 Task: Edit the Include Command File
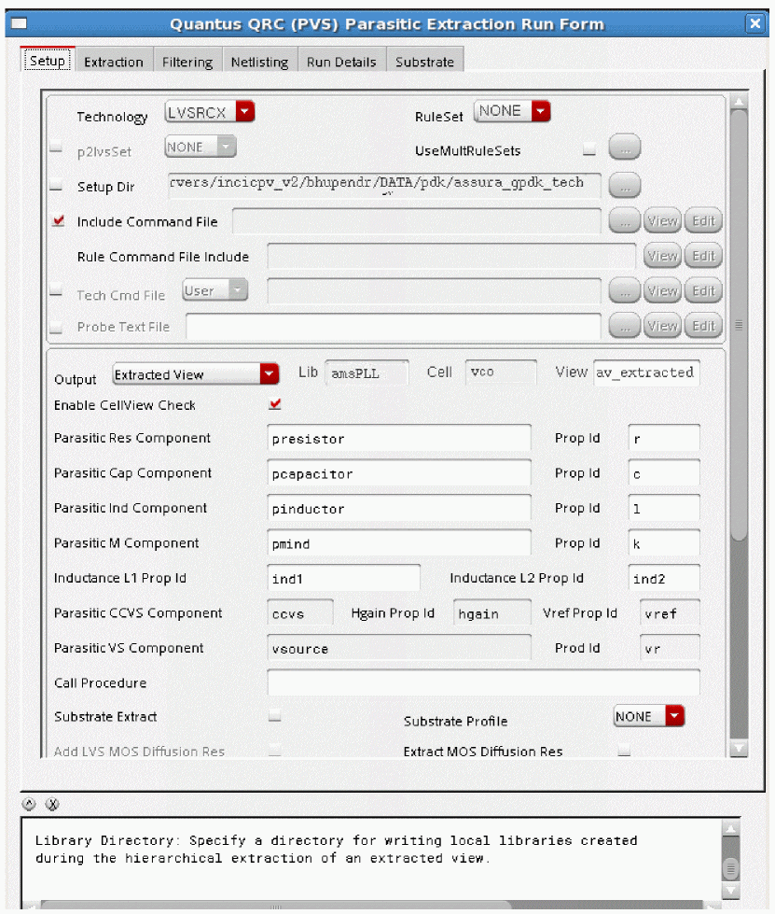703,221
